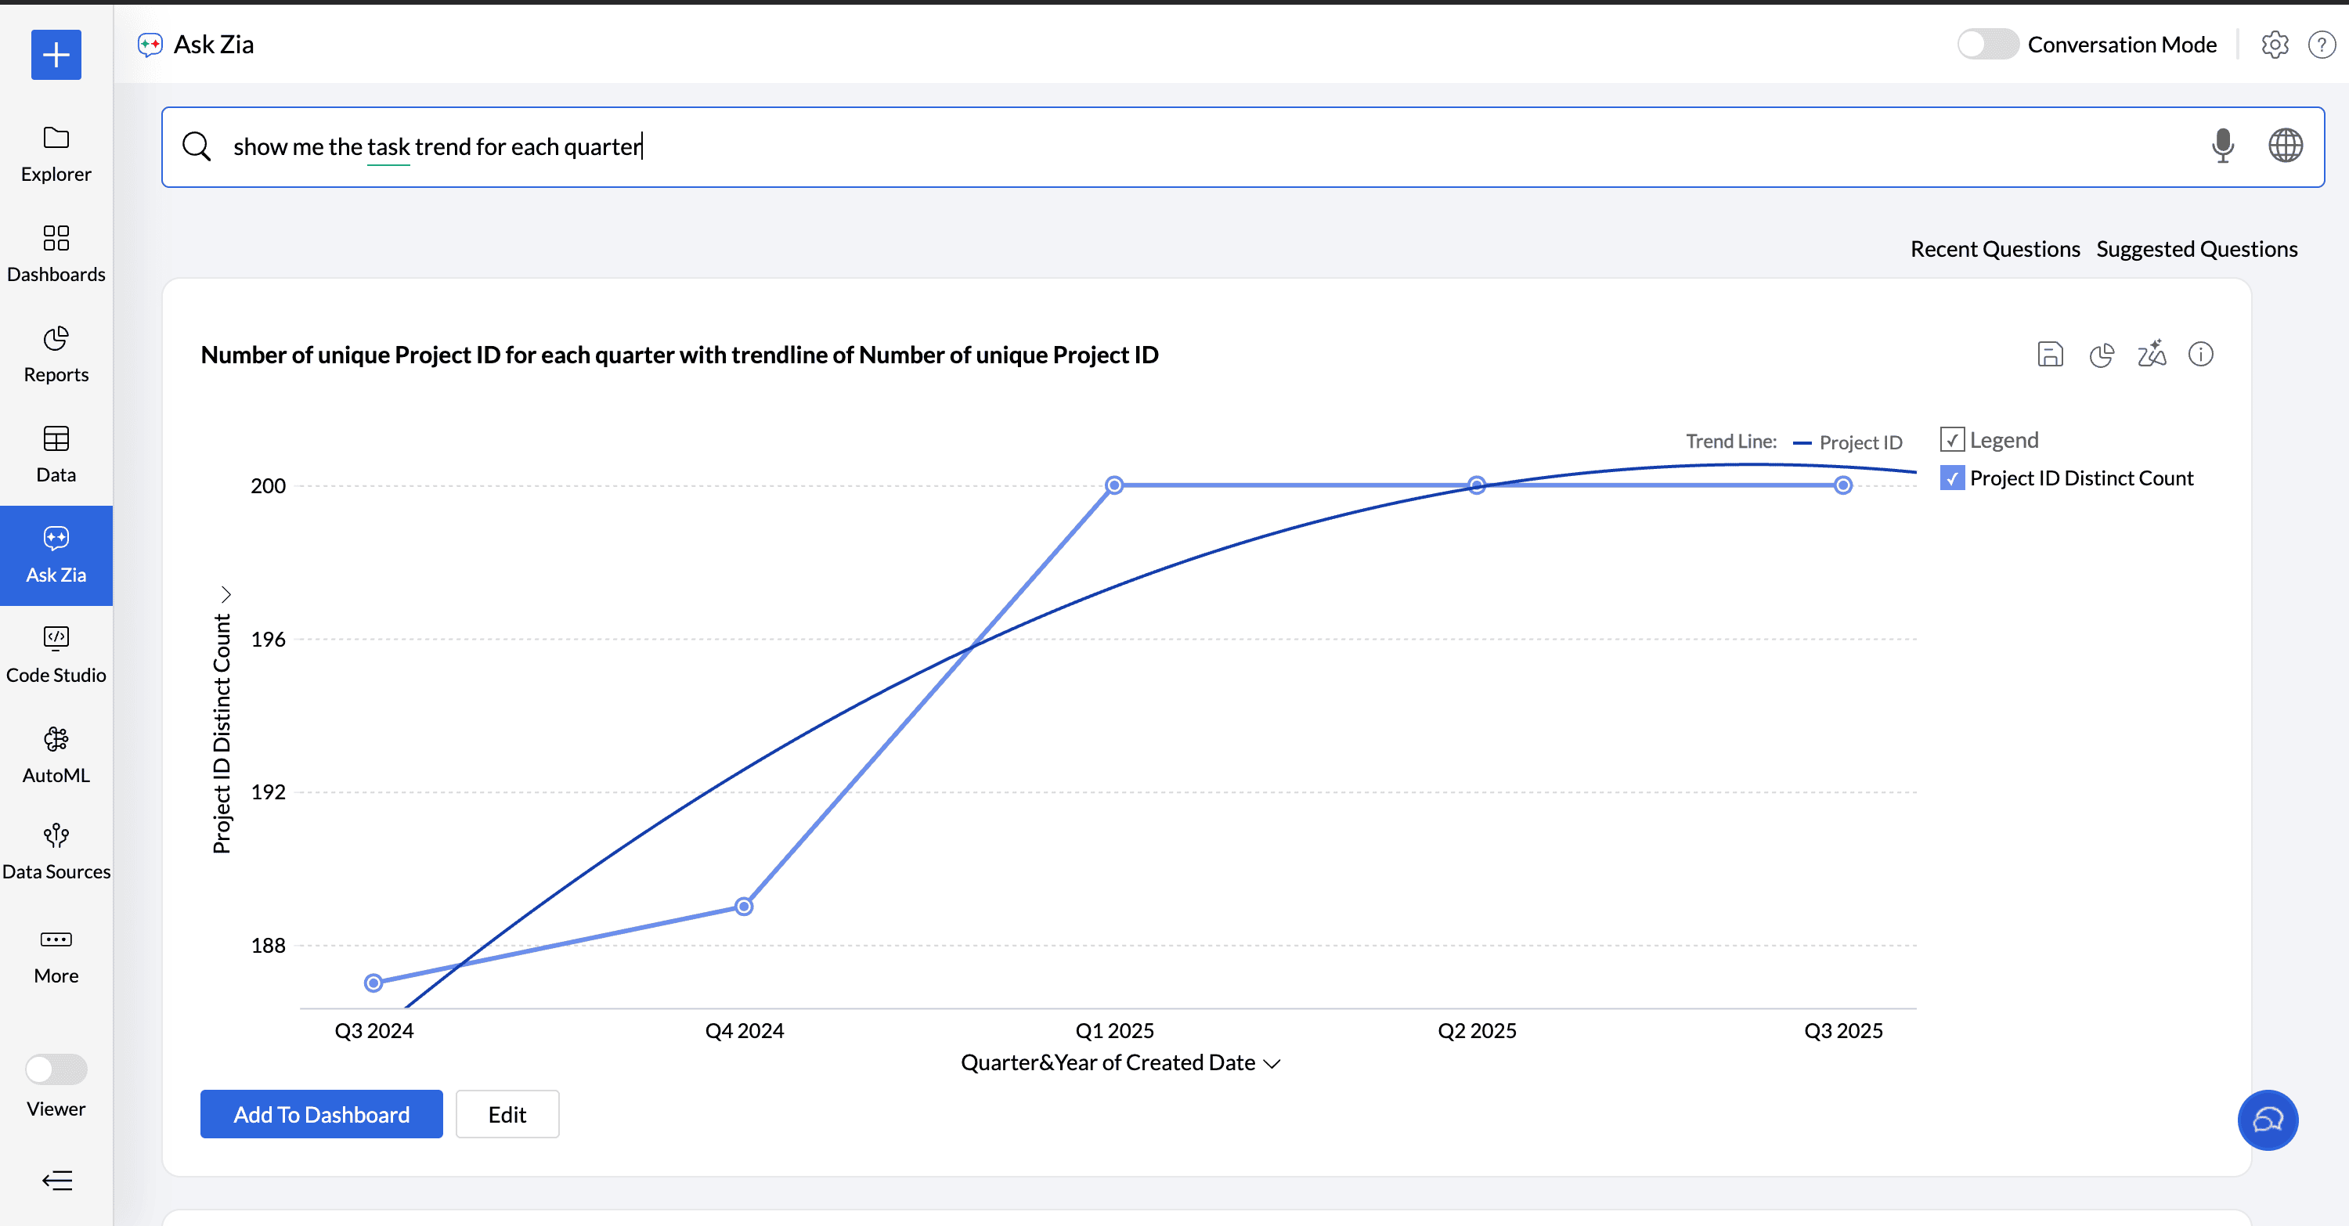The image size is (2349, 1226).
Task: Open the settings gear icon
Action: [2275, 45]
